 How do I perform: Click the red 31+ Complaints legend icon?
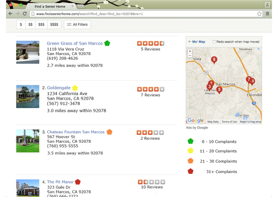click(190, 171)
